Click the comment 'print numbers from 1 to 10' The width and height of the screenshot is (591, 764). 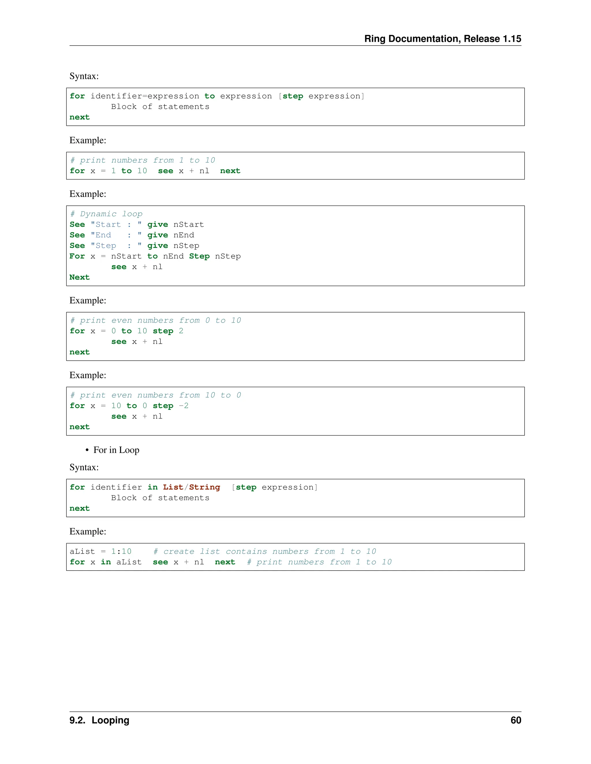pyautogui.click(x=143, y=160)
